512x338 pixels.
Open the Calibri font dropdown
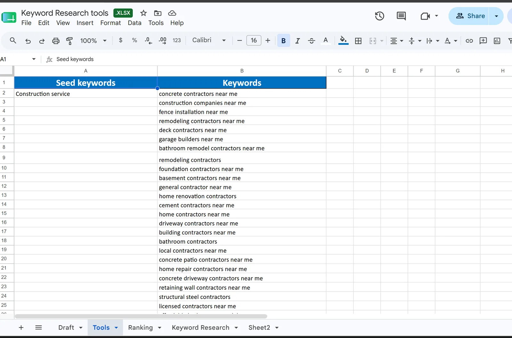tap(209, 40)
